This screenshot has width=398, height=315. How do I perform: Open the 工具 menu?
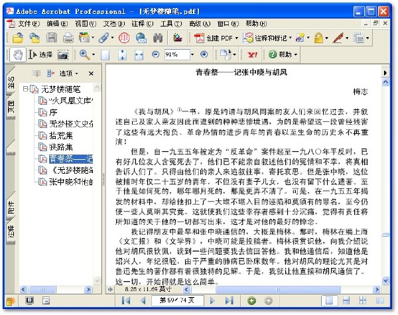pyautogui.click(x=171, y=24)
